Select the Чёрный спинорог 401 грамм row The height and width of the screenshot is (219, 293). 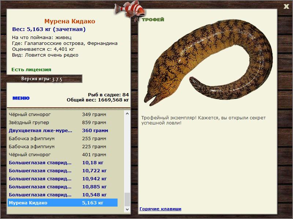63,154
